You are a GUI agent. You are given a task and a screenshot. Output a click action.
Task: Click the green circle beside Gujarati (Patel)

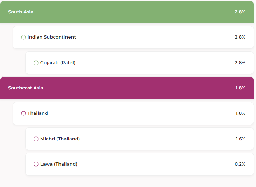[x=36, y=63]
